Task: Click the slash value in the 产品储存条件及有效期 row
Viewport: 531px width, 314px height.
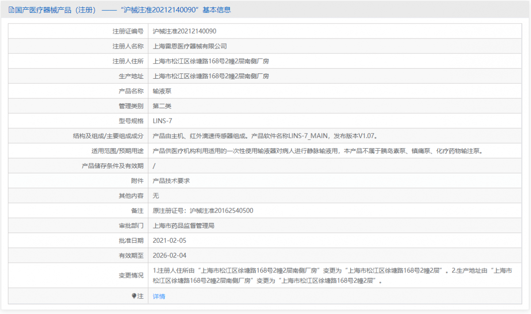Action: 154,166
